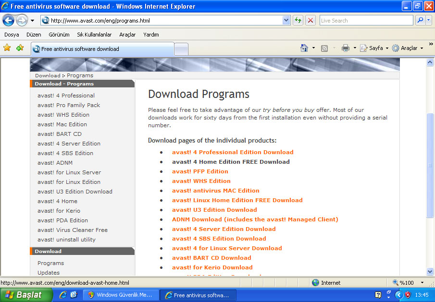The width and height of the screenshot is (435, 302).
Task: Click scrollbar down arrow
Action: pos(430,272)
